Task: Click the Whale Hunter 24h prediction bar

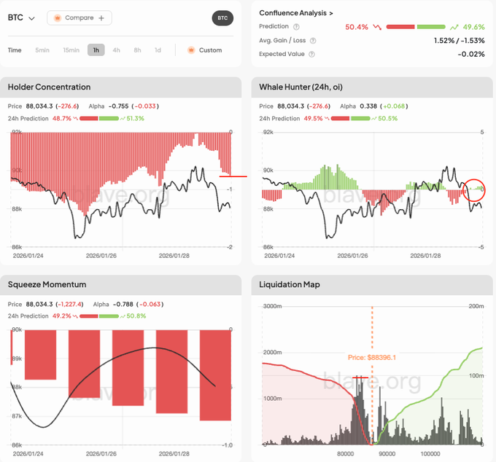Action: (351, 119)
